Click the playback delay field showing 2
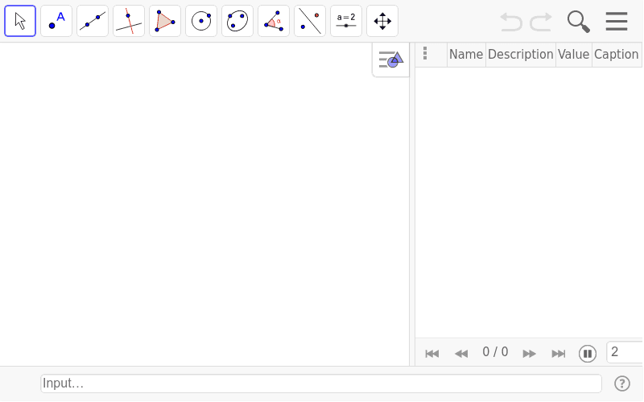644x402 pixels. 625,352
